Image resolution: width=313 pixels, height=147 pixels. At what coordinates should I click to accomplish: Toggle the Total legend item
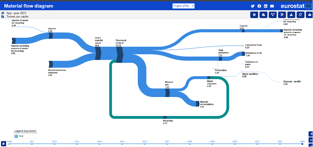coord(16,136)
